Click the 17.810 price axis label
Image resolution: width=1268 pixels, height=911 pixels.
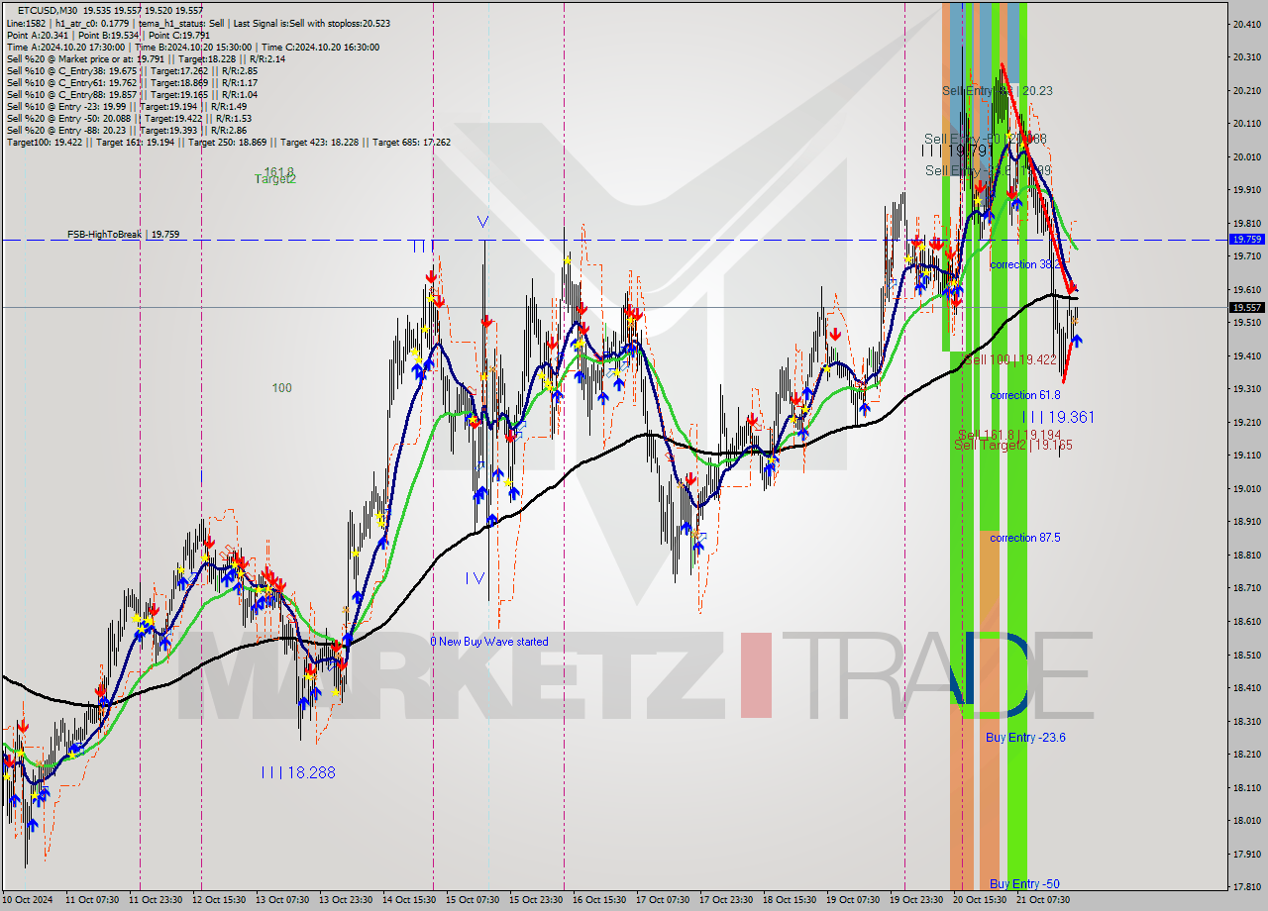(1246, 886)
